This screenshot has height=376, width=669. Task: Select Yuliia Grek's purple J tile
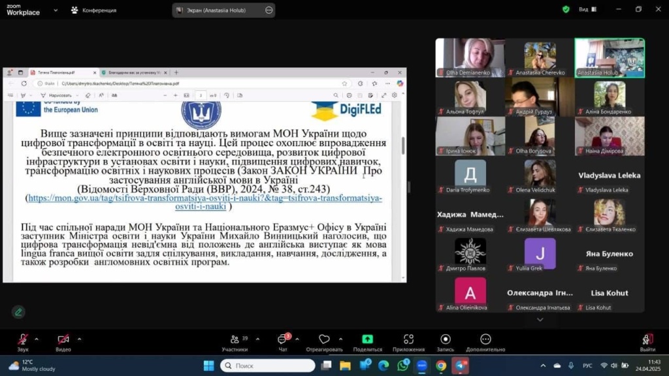[x=540, y=254]
